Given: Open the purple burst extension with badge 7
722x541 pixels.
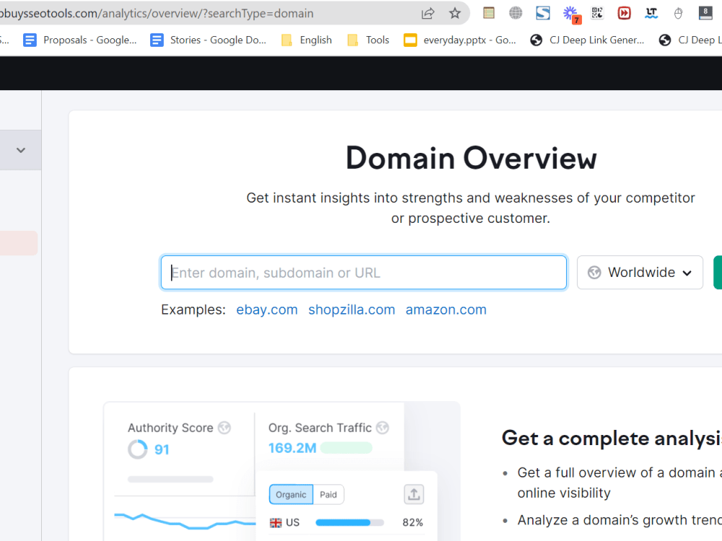Looking at the screenshot, I should pos(571,14).
